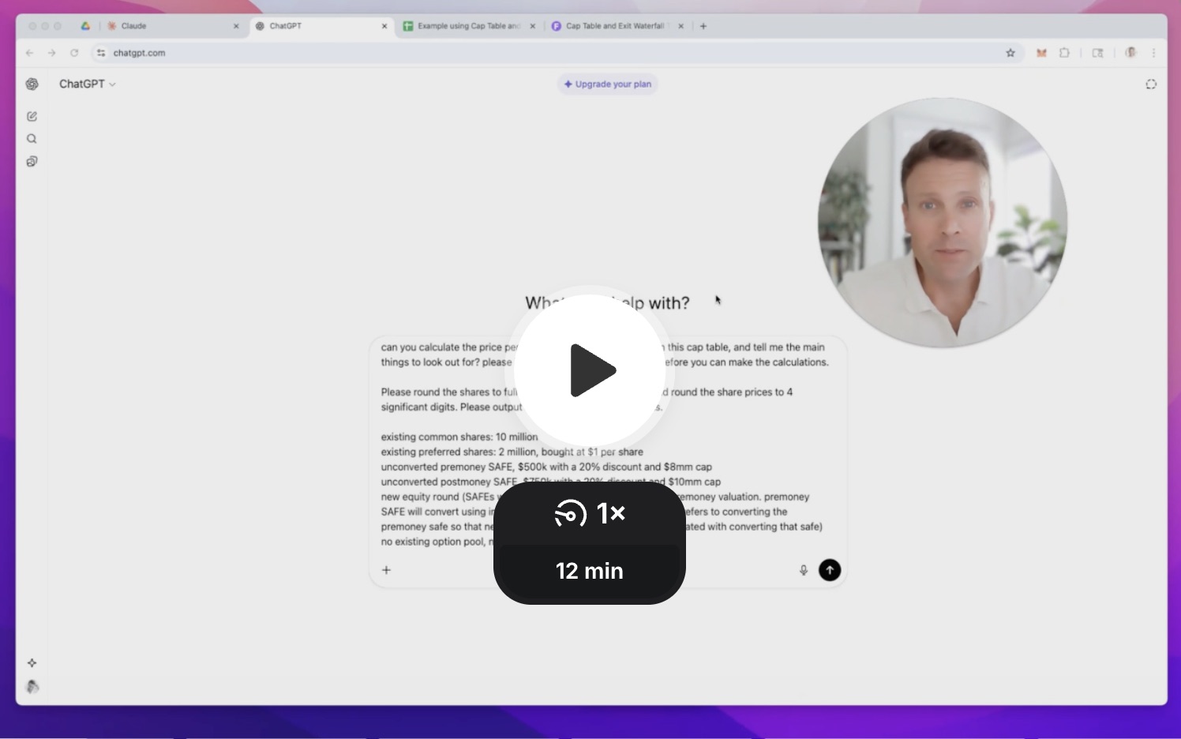The height and width of the screenshot is (739, 1181).
Task: Switch to Example using Cap Table tab
Action: point(467,26)
